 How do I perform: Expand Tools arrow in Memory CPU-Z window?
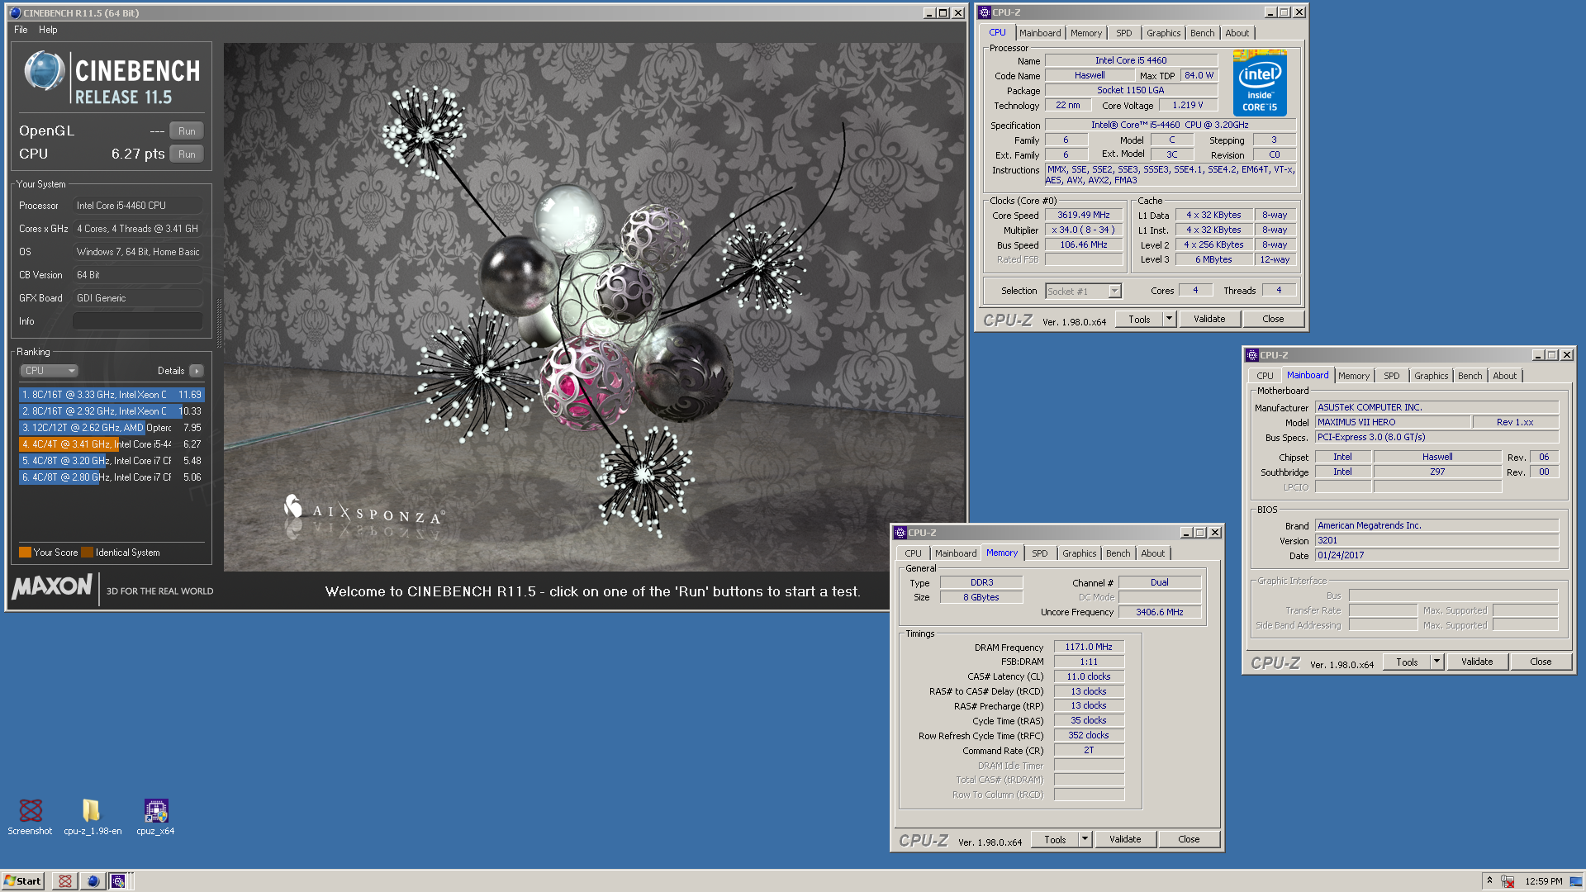click(x=1085, y=840)
